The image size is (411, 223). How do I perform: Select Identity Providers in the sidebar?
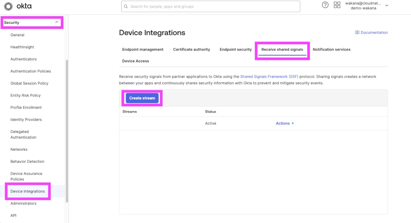(26, 120)
